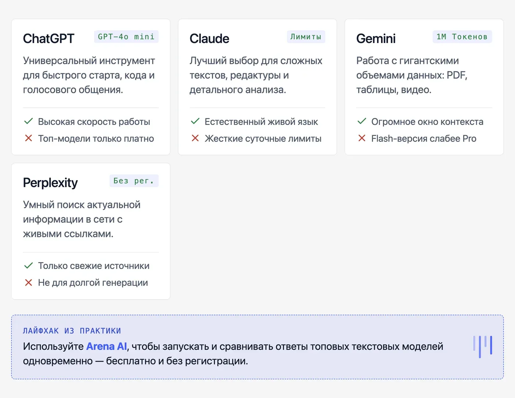Click the Claude card title
Screen dimensions: 515x398
pyautogui.click(x=209, y=39)
